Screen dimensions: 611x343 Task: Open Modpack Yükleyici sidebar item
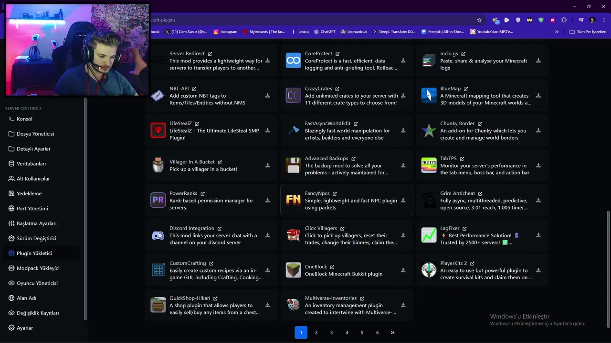[42, 268]
